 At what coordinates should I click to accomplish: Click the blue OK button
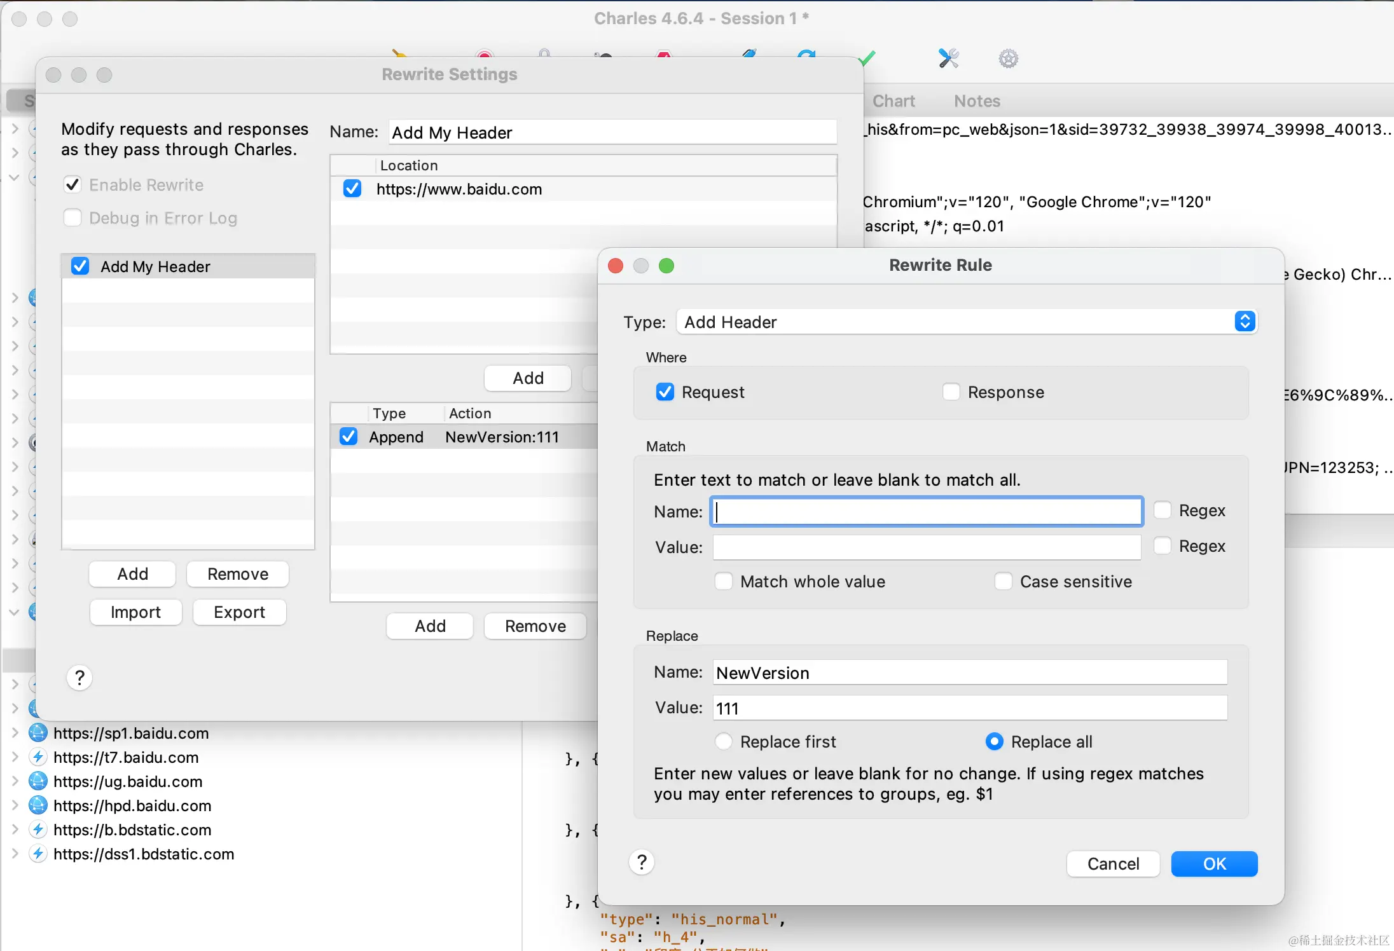tap(1214, 864)
